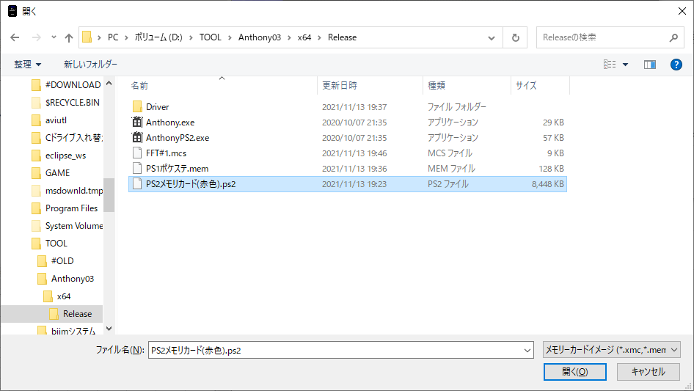Viewport: 694px width, 391px height.
Task: Create a new folder with 新しいフォルダー
Action: pos(90,65)
